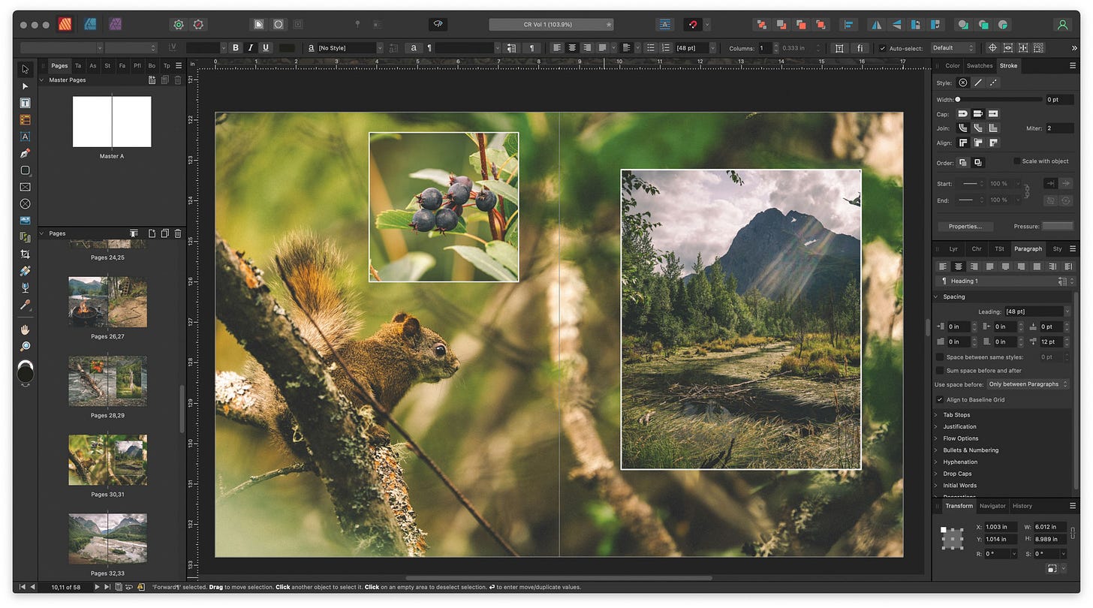Enable Space between same styles checkbox
Viewport: 1093px width, 608px height.
(940, 357)
